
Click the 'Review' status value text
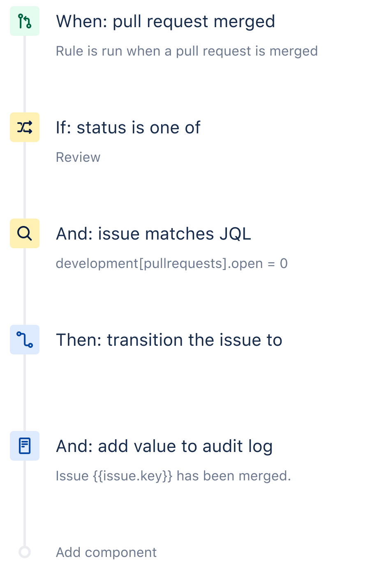click(x=78, y=157)
